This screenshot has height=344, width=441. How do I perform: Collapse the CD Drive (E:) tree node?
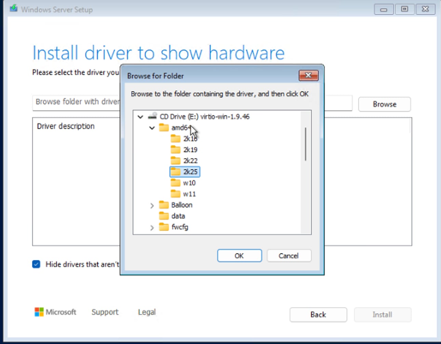[141, 117]
